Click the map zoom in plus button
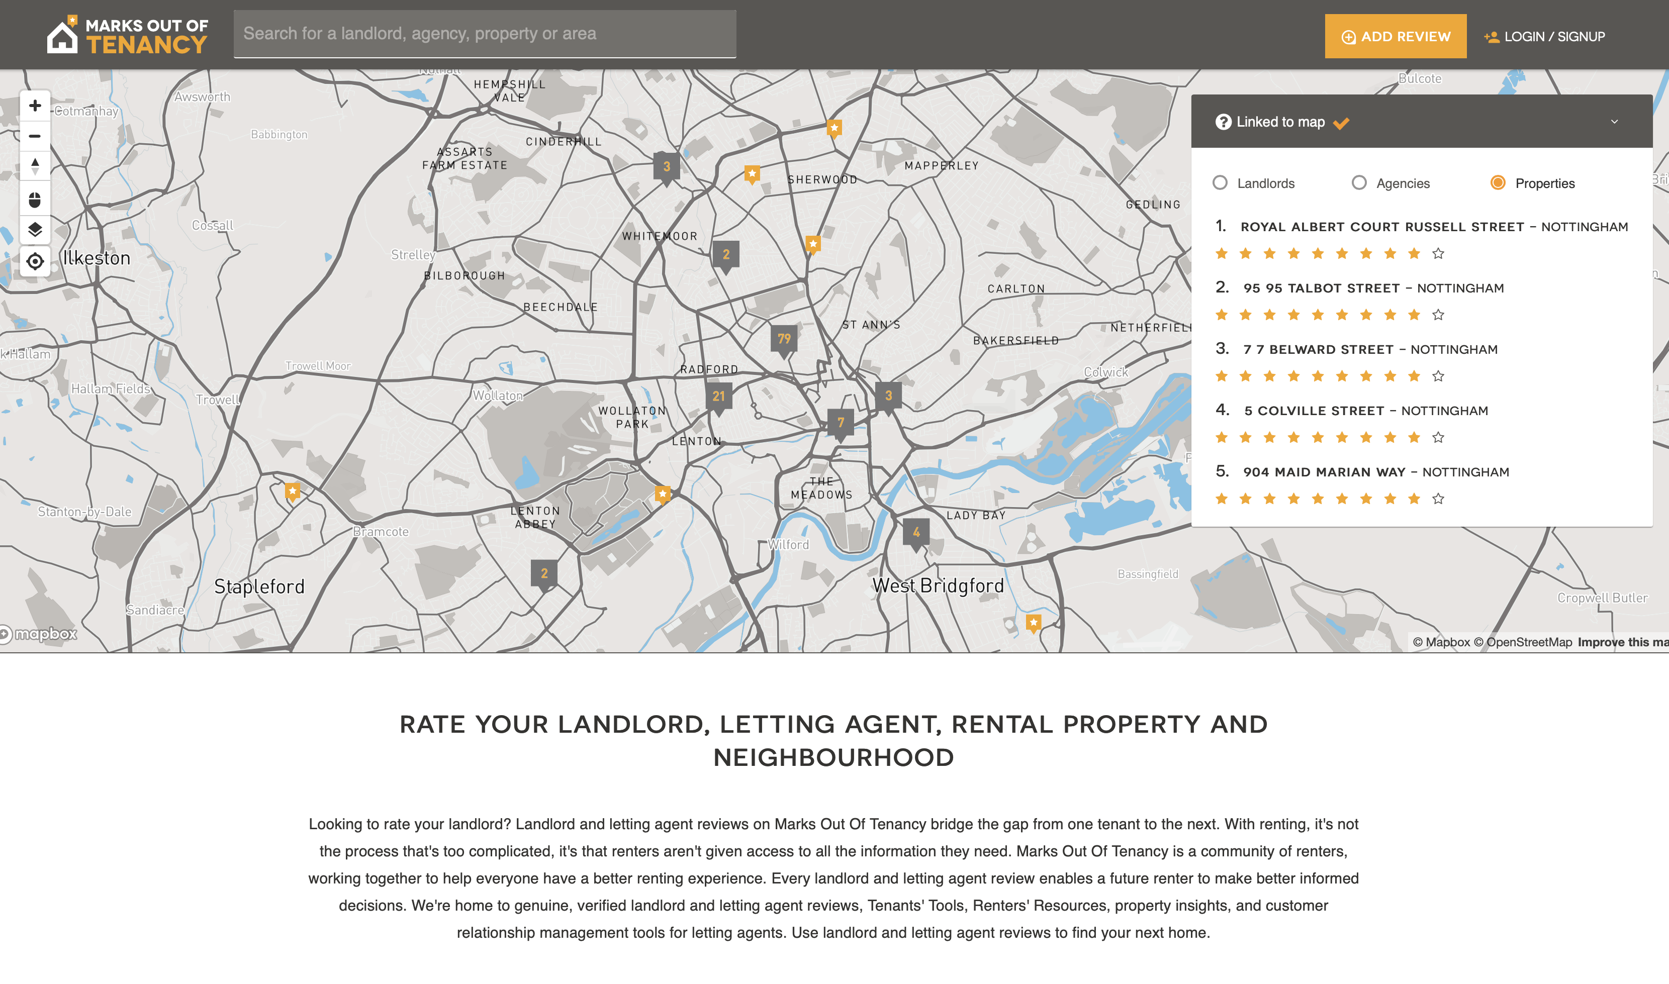The image size is (1669, 984). 35,106
